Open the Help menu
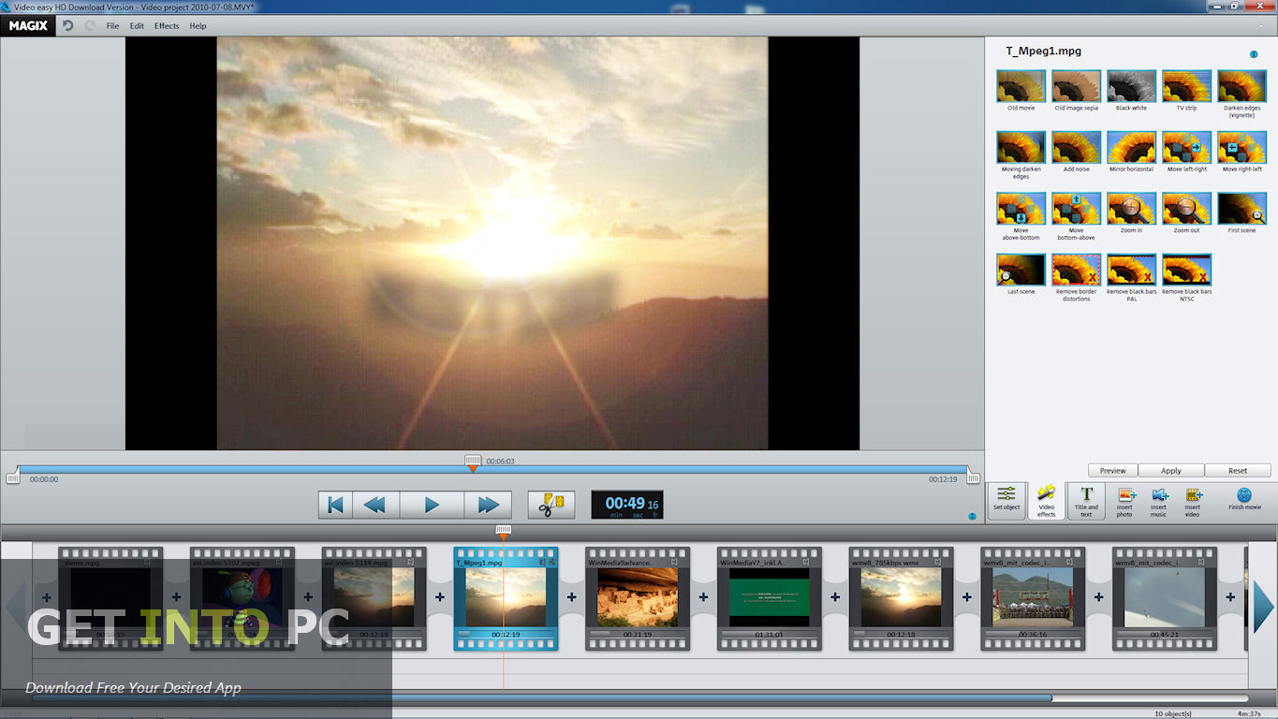The height and width of the screenshot is (719, 1278). (x=198, y=26)
